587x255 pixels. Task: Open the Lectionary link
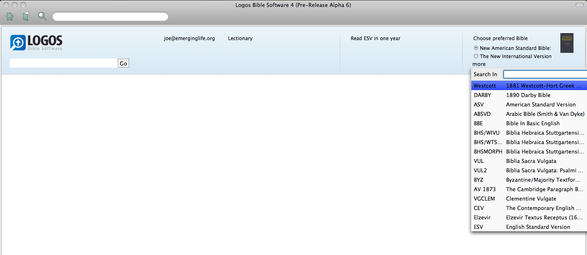[x=240, y=38]
